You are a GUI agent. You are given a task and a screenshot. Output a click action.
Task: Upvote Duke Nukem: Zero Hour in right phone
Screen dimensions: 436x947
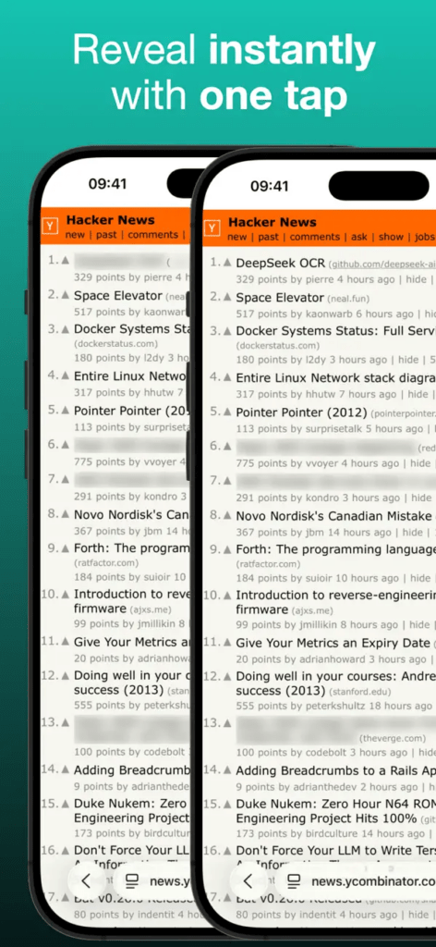pyautogui.click(x=227, y=805)
